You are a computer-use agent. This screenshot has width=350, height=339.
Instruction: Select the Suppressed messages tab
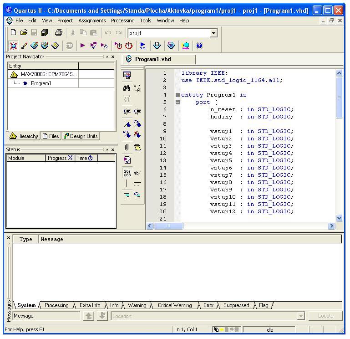point(236,305)
